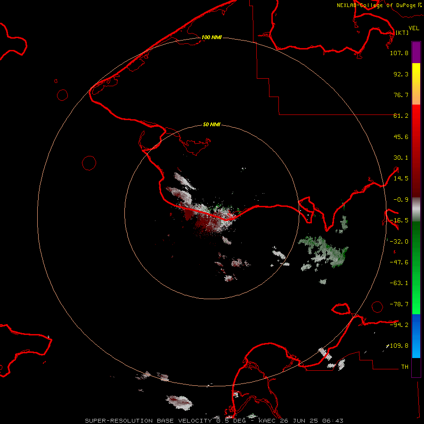Click the TH label on color scale
The image size is (424, 424).
coord(405,367)
